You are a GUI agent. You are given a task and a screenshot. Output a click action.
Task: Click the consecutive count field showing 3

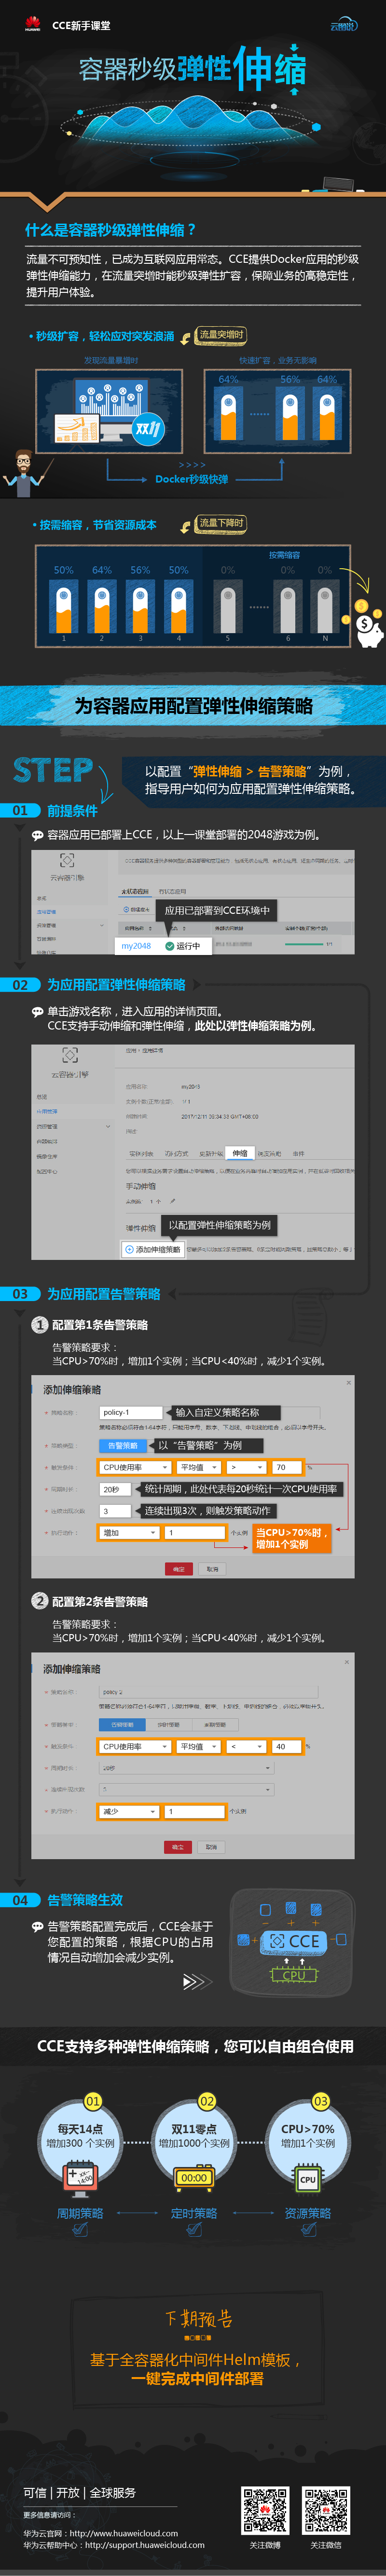click(x=115, y=1510)
